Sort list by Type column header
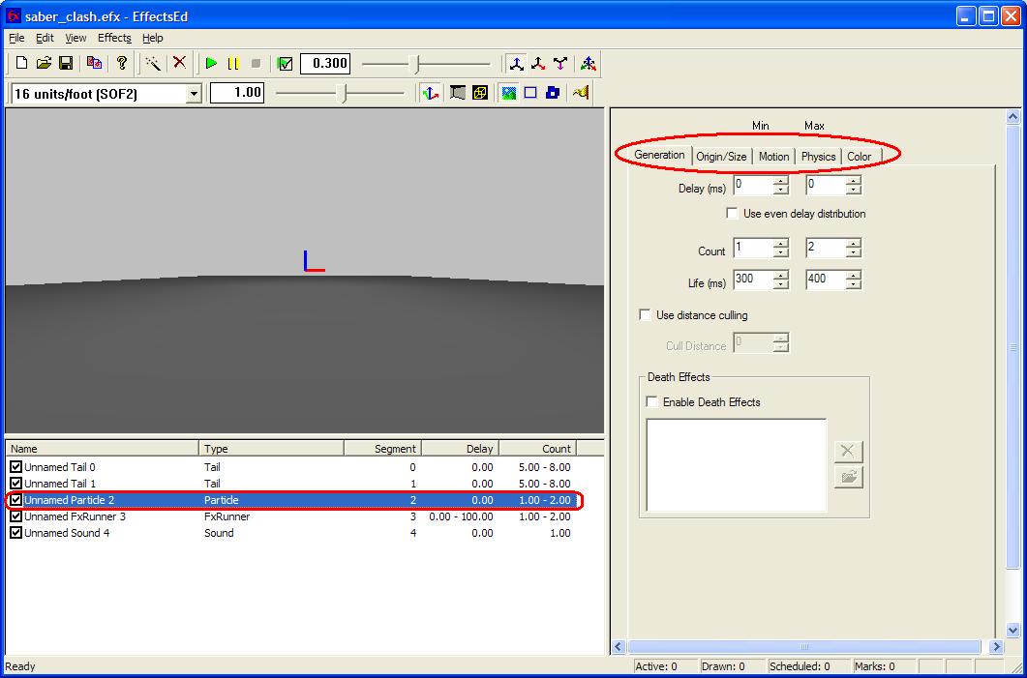 pos(271,448)
